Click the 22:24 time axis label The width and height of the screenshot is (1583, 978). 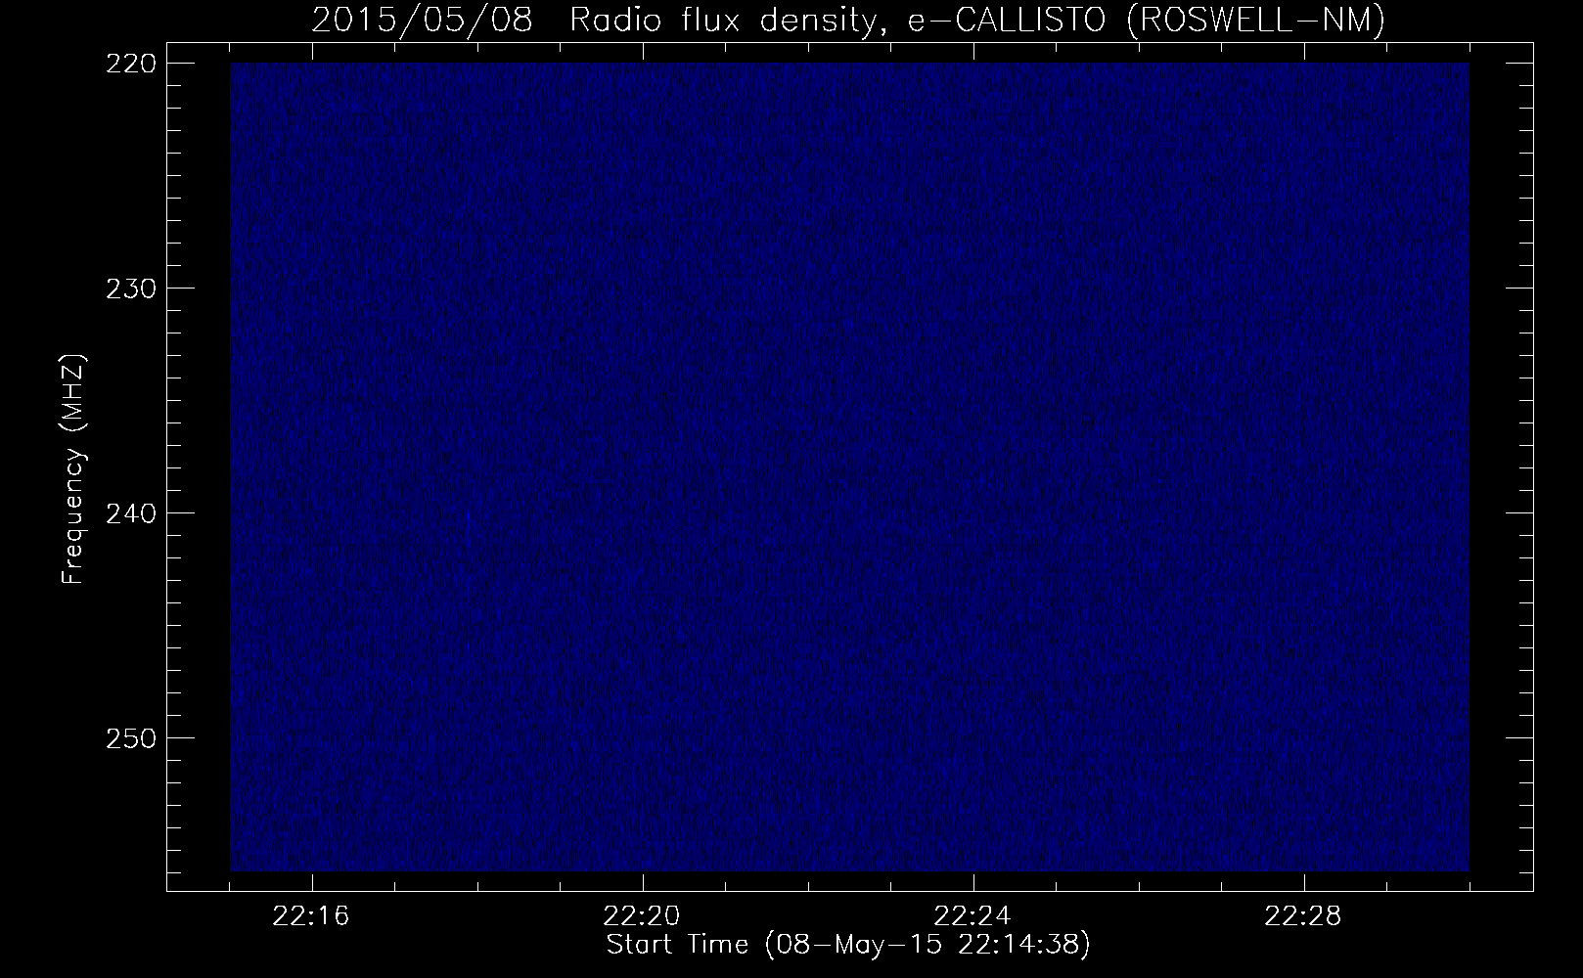pyautogui.click(x=973, y=917)
